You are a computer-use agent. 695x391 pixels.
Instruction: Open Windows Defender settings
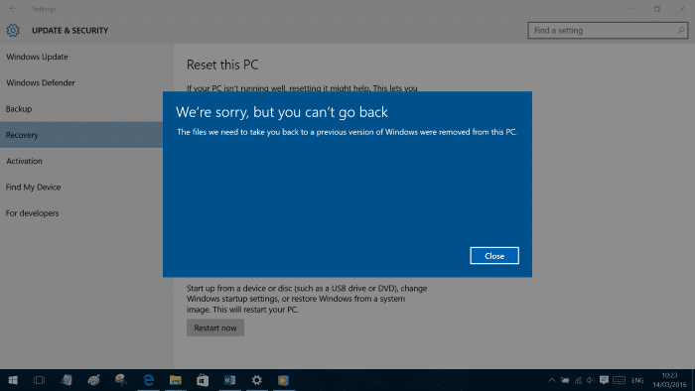(41, 82)
